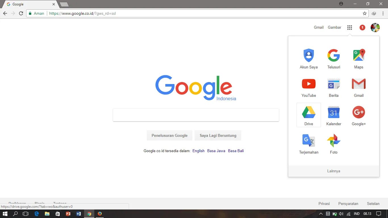The width and height of the screenshot is (388, 218).
Task: Expand hidden system tray icons
Action: (321, 214)
